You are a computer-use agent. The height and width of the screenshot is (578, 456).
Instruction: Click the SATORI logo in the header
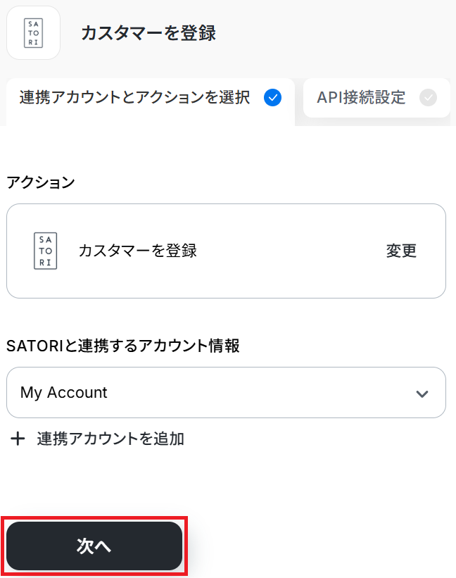coord(33,33)
